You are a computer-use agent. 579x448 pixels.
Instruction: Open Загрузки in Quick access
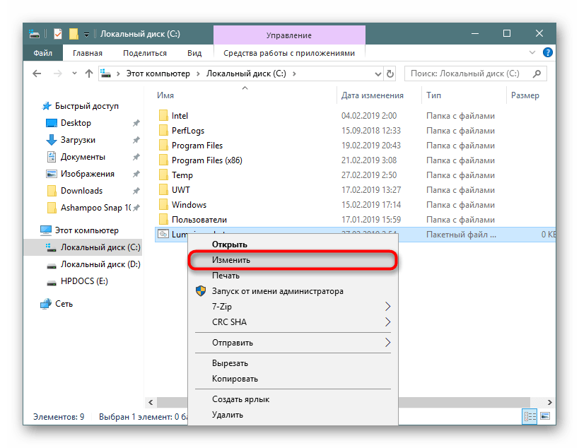(x=78, y=140)
